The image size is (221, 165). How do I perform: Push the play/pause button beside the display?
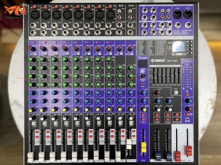[191, 53]
